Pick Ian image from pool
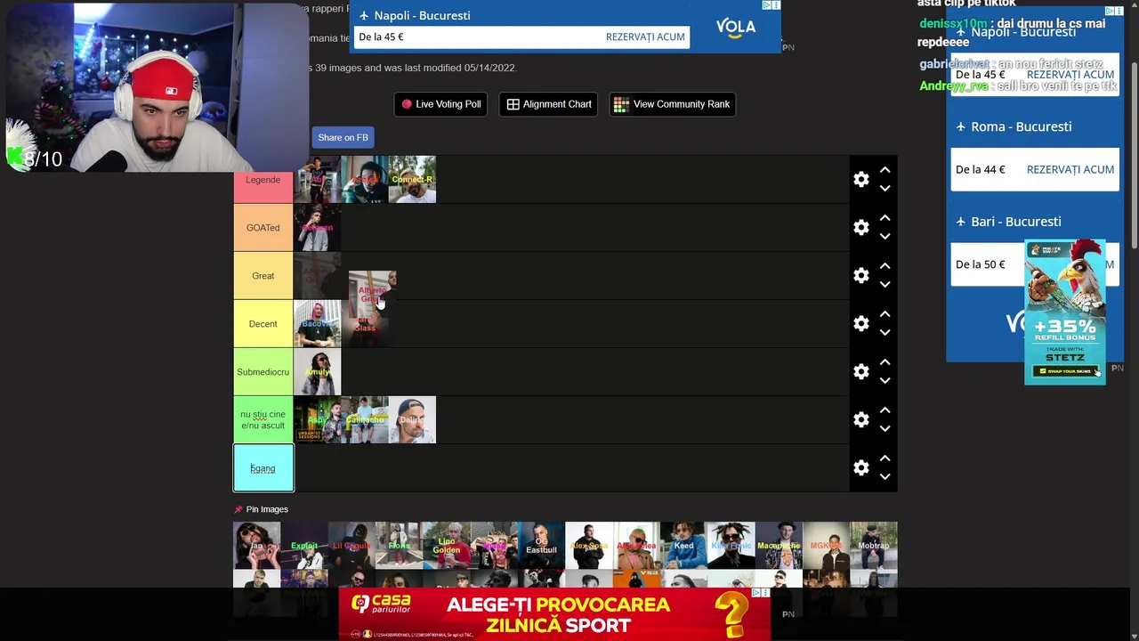Screen dimensions: 1139x641 coord(257,546)
